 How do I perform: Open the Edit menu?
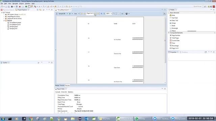pyautogui.click(x=5, y=4)
